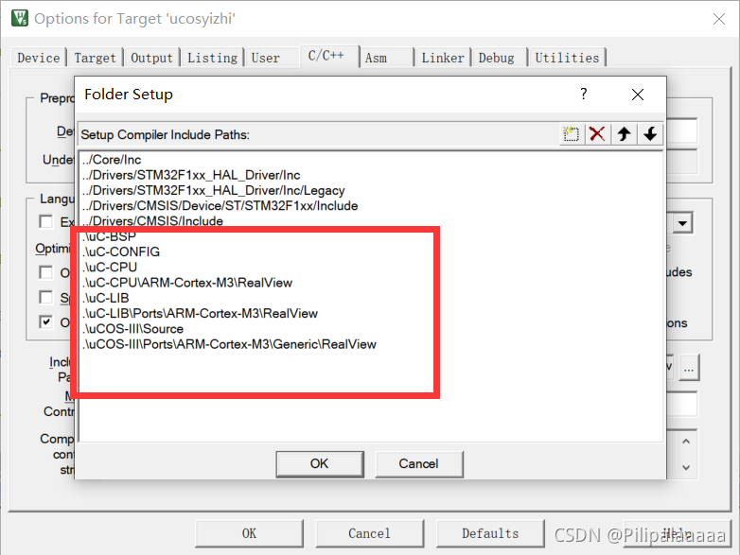Select the .\uCOS-III\Source path
The height and width of the screenshot is (555, 740).
[x=133, y=329]
